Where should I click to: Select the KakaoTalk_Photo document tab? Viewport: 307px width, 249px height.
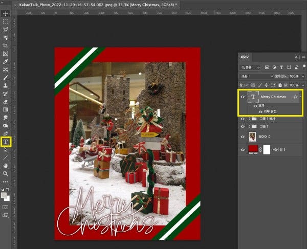coord(98,5)
